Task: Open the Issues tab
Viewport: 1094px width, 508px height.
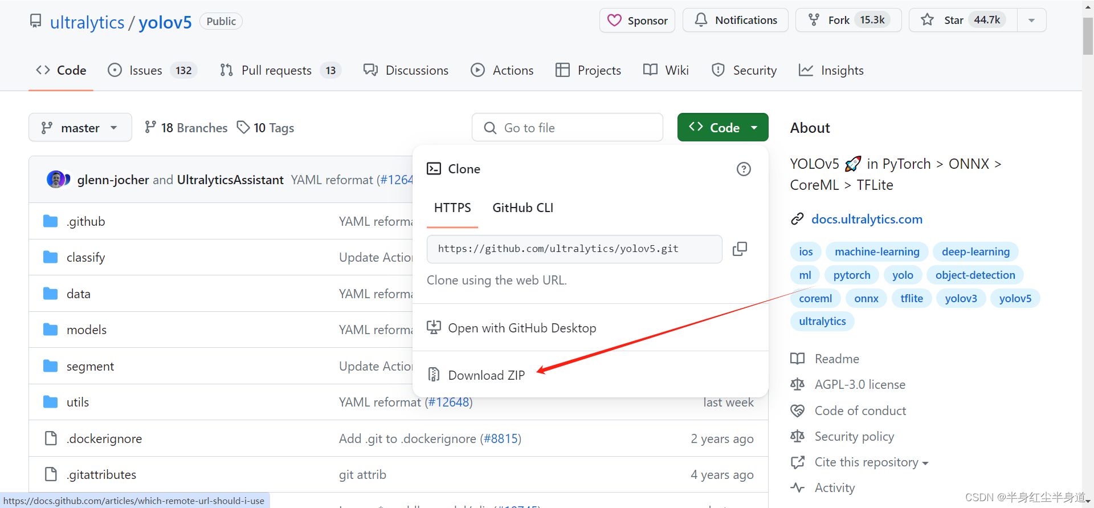Action: (x=152, y=70)
